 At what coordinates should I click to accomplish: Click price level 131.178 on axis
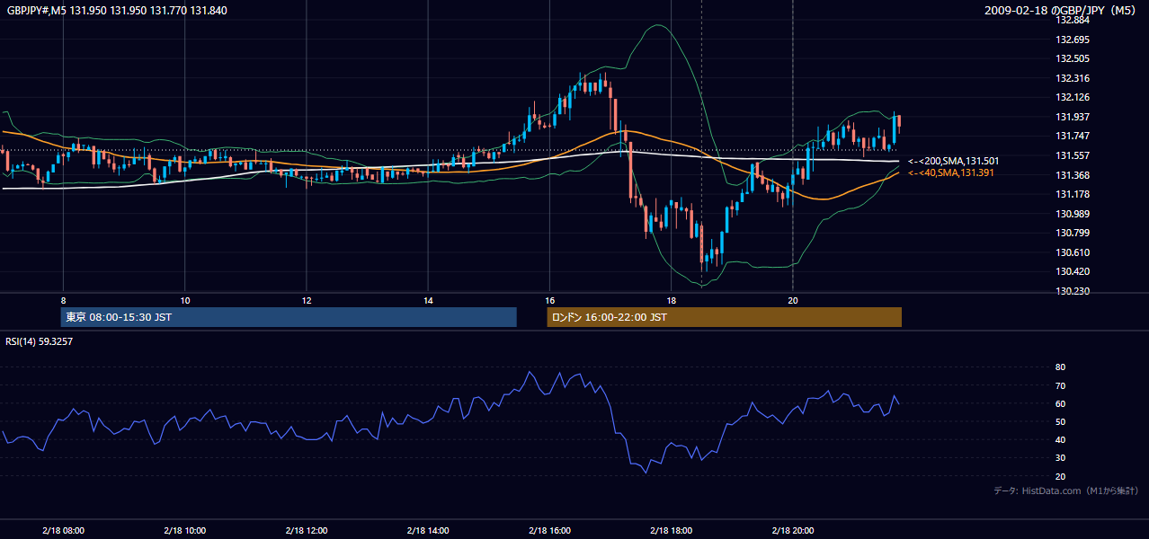(1072, 194)
